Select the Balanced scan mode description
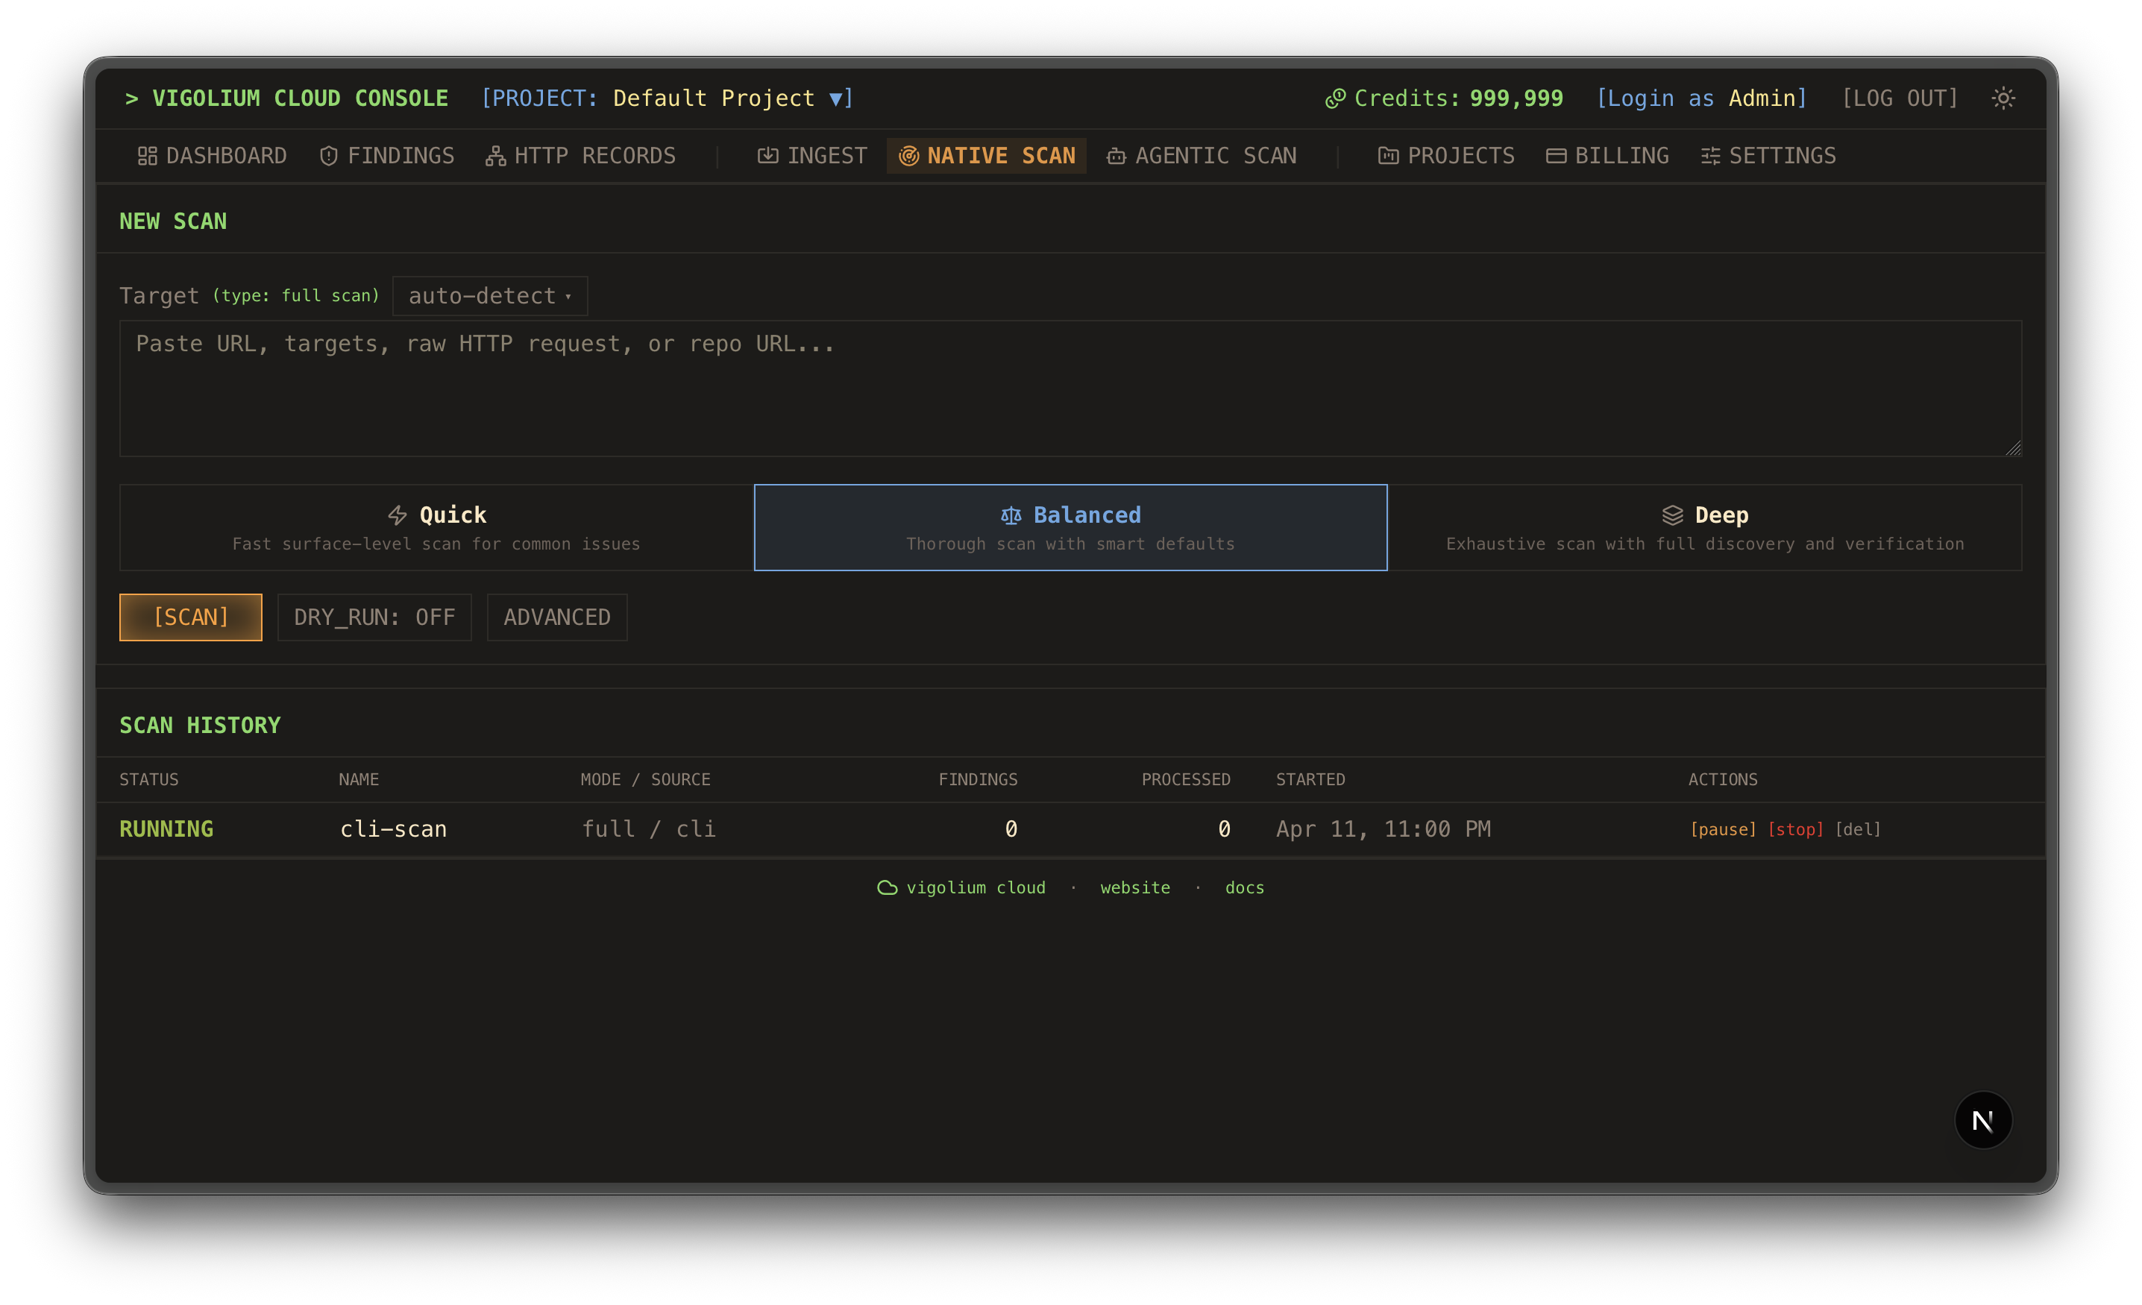This screenshot has width=2142, height=1305. (x=1070, y=544)
